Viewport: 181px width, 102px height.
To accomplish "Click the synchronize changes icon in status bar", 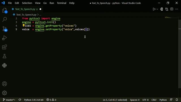I will tap(20, 100).
